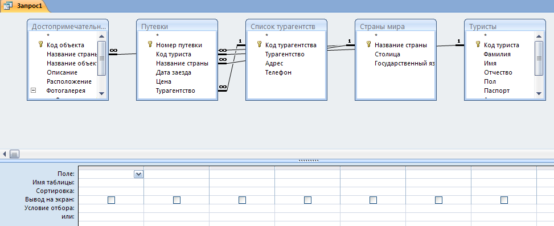Select asterisk all-fields row in Путевки table

tap(158, 36)
